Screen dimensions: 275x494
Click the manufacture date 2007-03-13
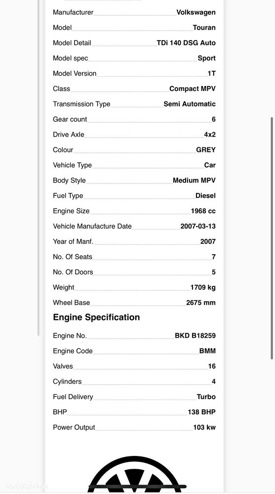(x=198, y=226)
